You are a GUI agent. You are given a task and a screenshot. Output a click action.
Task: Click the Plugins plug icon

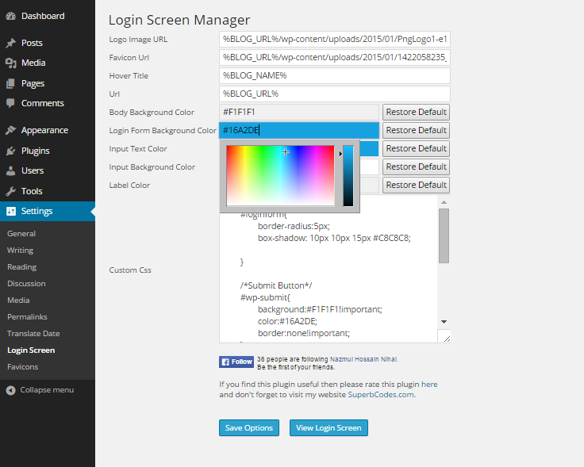[11, 151]
